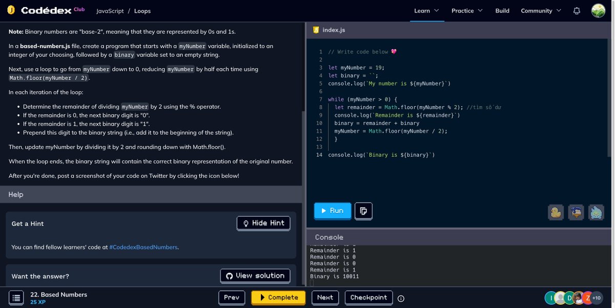The image size is (615, 308).
Task: Run the JavaScript code
Action: [332, 211]
